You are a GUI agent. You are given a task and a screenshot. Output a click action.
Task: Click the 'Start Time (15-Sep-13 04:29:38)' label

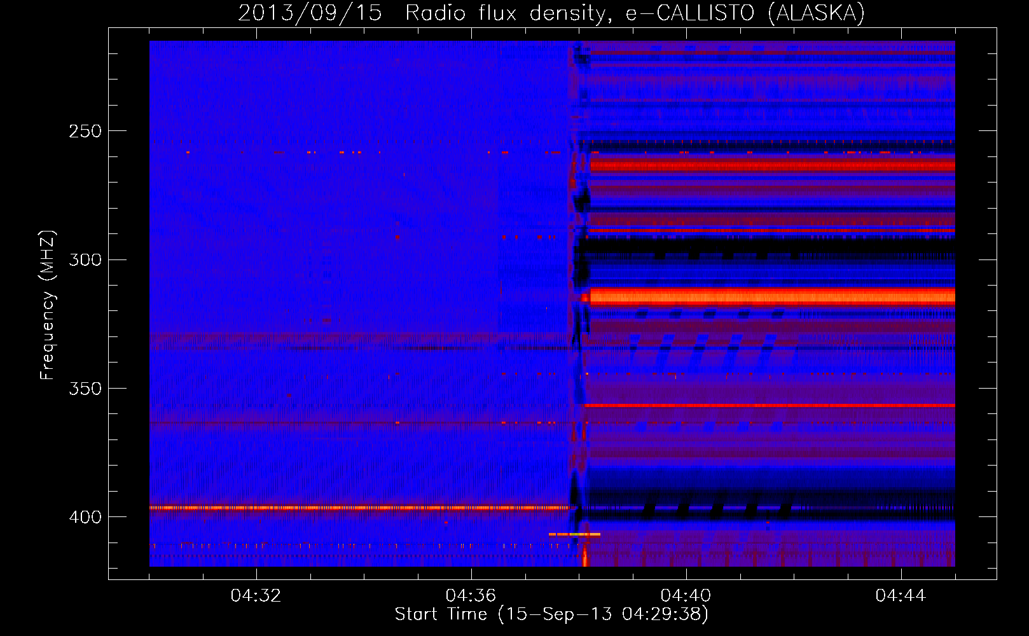click(551, 614)
